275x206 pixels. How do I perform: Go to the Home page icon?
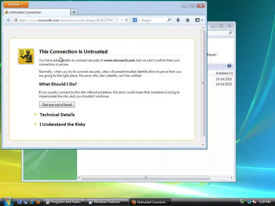click(188, 20)
